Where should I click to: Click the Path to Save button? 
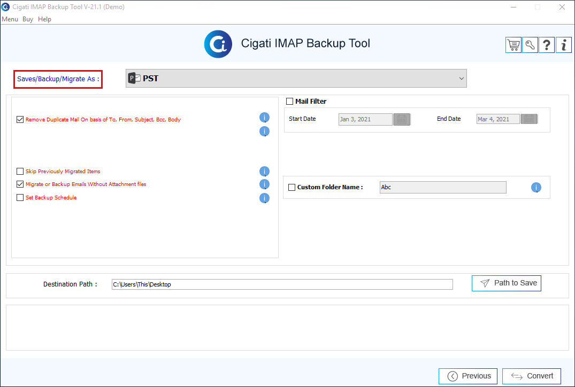pyautogui.click(x=507, y=283)
